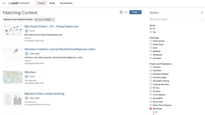Uncheck the Bike Predict checkbox
Image resolution: width=205 pixels, height=115 pixels.
(x=151, y=109)
